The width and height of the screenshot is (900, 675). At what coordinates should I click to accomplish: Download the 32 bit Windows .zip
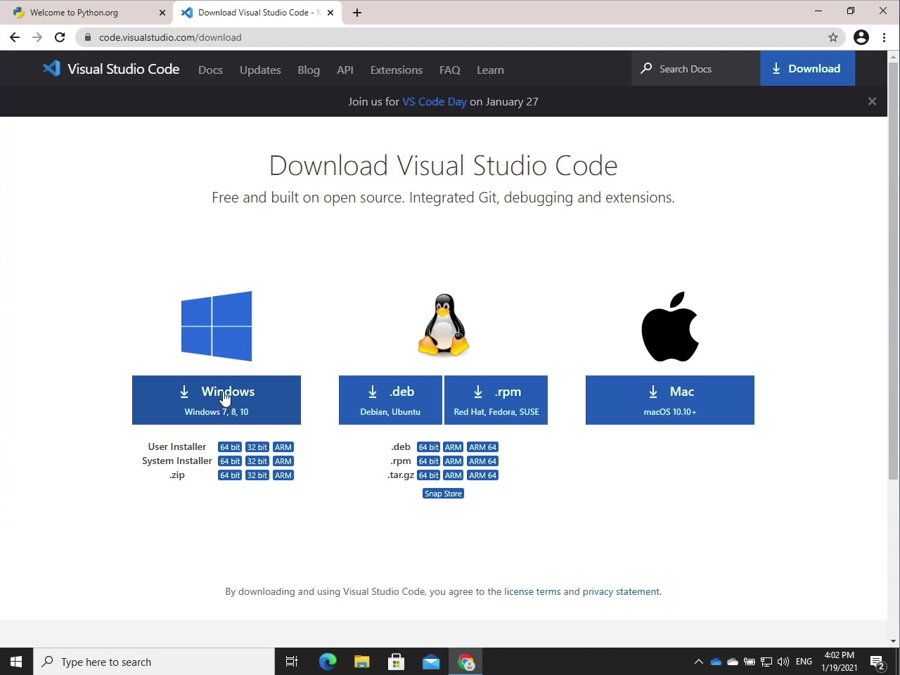[x=257, y=475]
